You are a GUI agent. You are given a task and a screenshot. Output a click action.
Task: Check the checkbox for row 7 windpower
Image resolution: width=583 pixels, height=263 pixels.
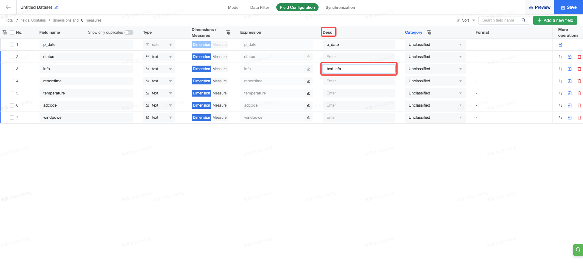[12, 118]
